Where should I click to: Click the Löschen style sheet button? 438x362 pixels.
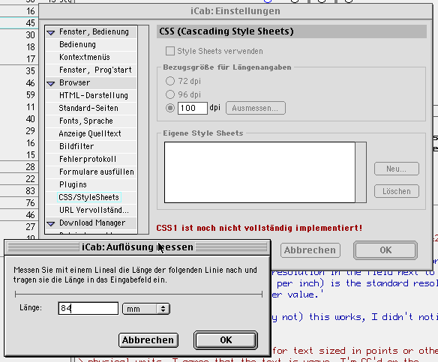click(x=397, y=191)
